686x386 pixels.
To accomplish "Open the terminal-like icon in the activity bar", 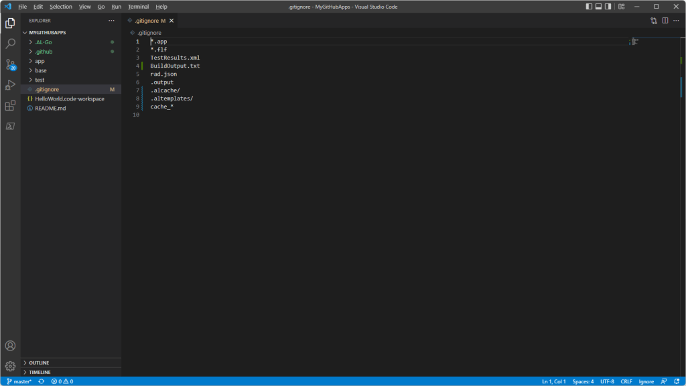I will tap(10, 126).
